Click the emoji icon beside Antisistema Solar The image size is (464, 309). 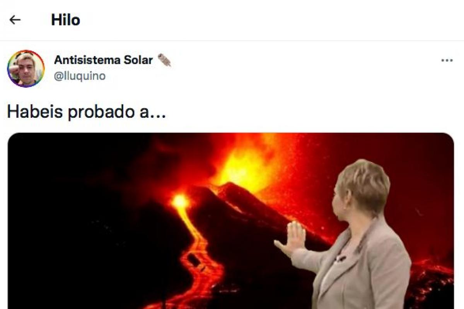pos(164,60)
